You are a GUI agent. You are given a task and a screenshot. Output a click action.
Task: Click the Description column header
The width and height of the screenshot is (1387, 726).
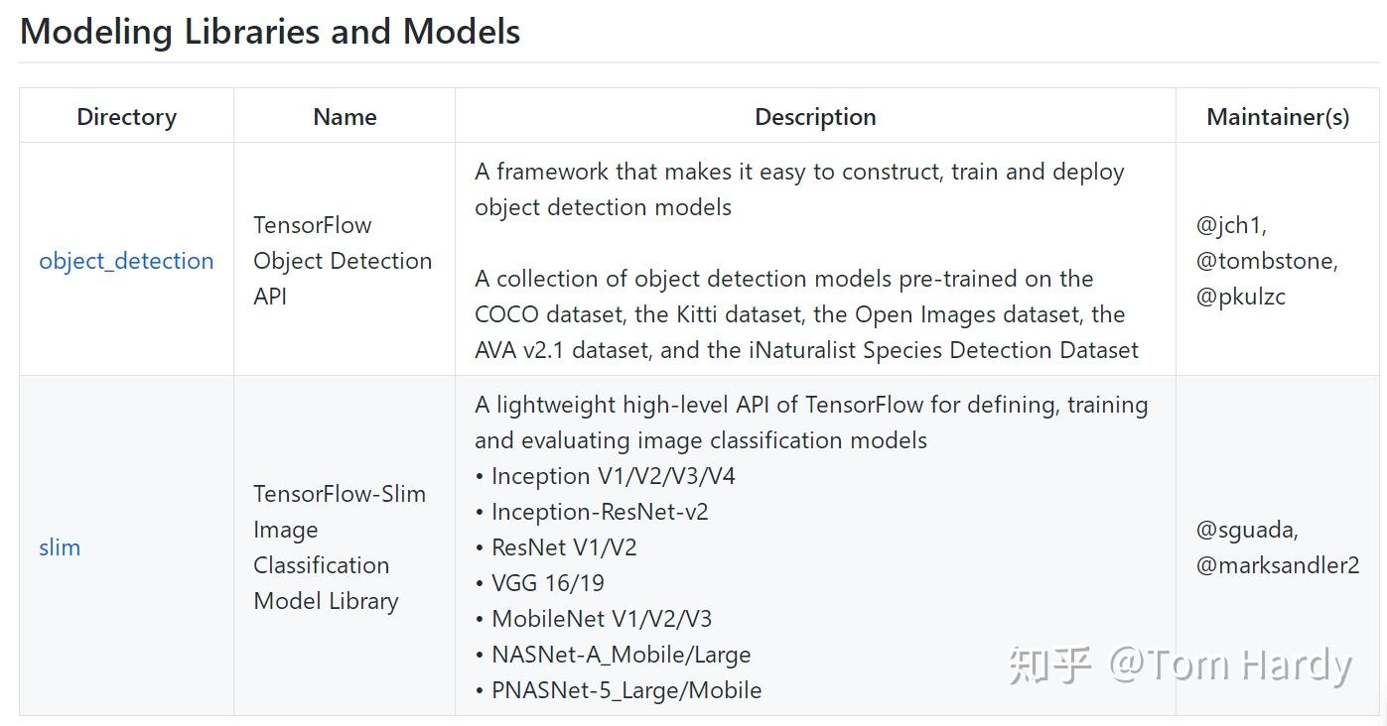pyautogui.click(x=815, y=117)
